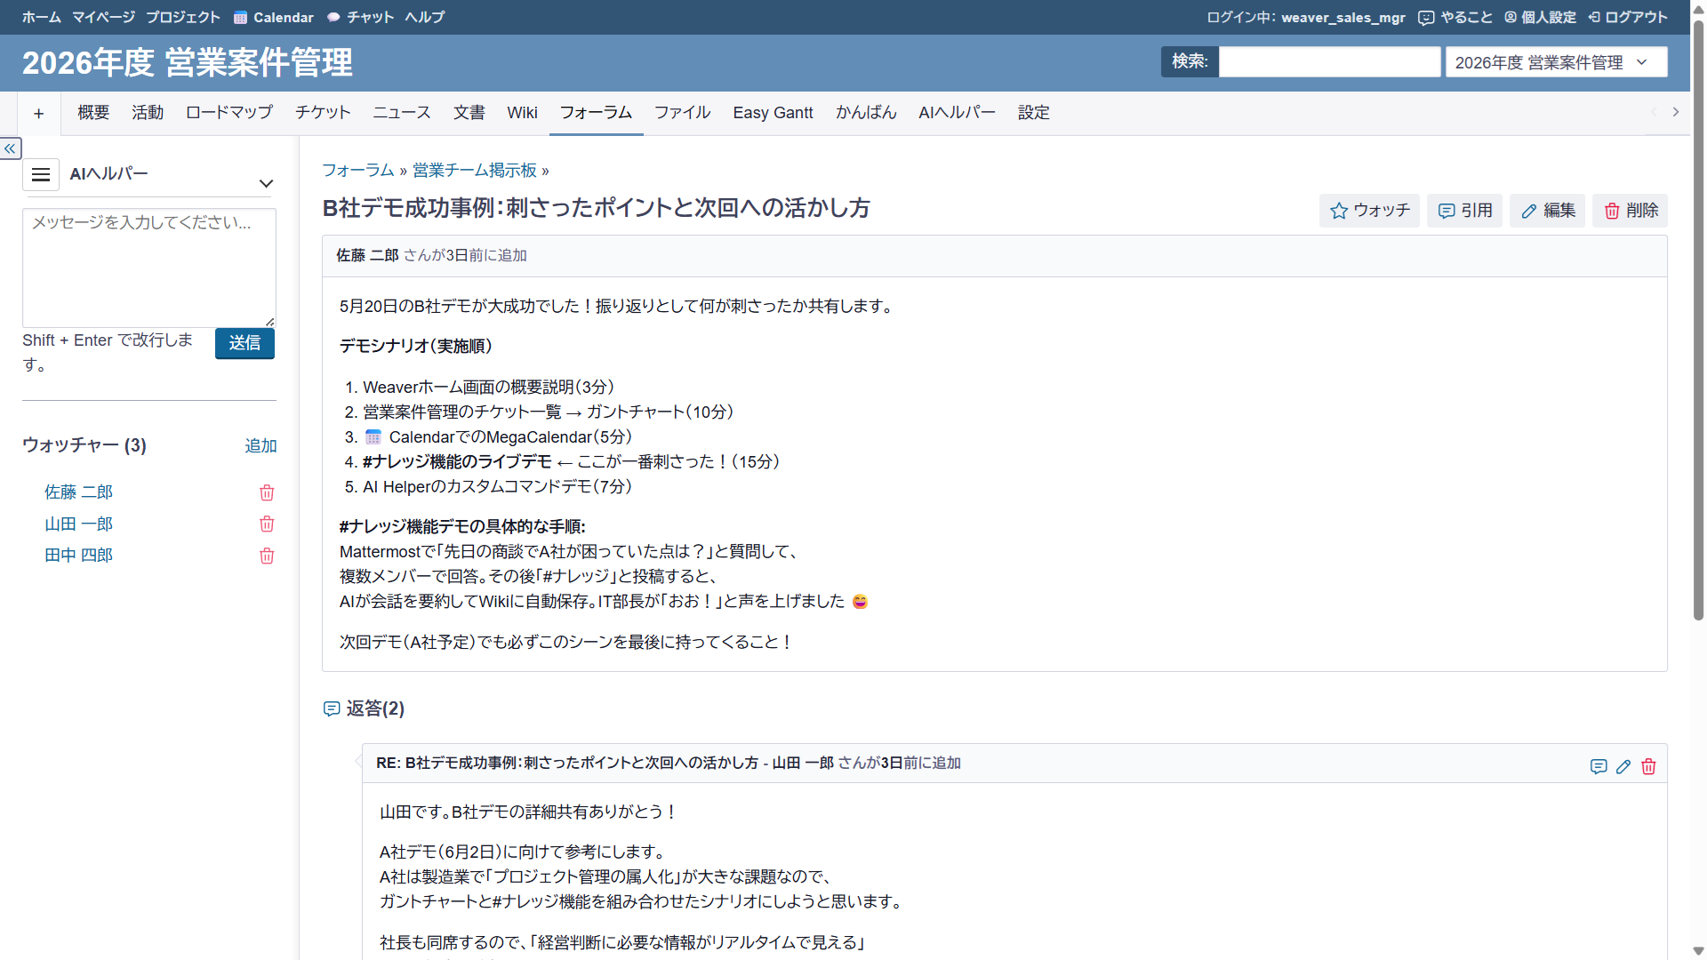1707x960 pixels.
Task: Delete 山田 一郎's reply using trash icon
Action: pos(1648,766)
